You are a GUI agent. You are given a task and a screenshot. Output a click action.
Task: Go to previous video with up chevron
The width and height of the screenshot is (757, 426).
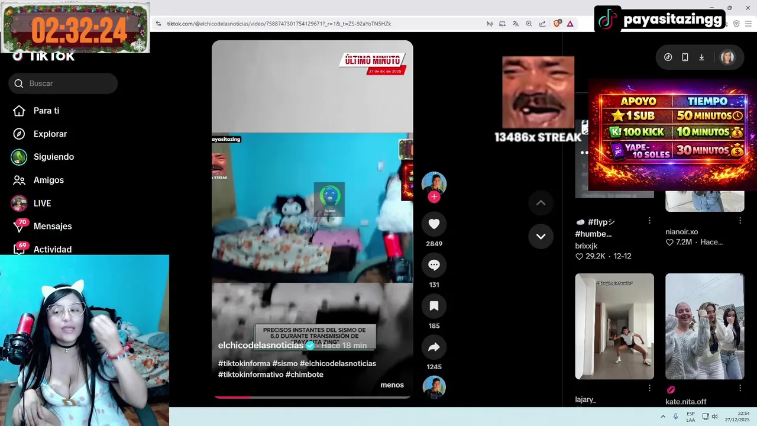[x=541, y=203]
